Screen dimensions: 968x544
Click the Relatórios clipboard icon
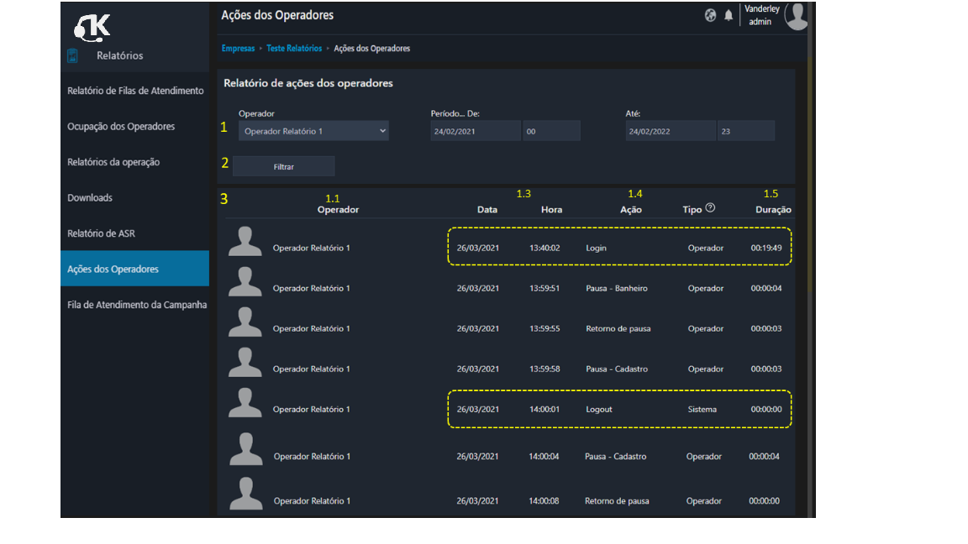[x=72, y=55]
